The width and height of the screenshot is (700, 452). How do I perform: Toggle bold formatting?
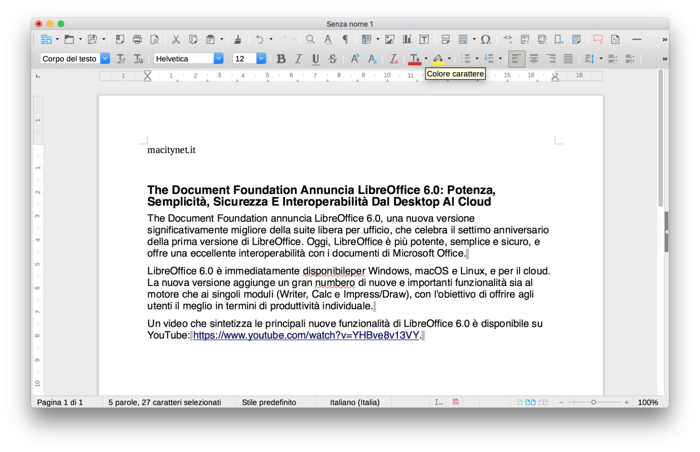281,58
